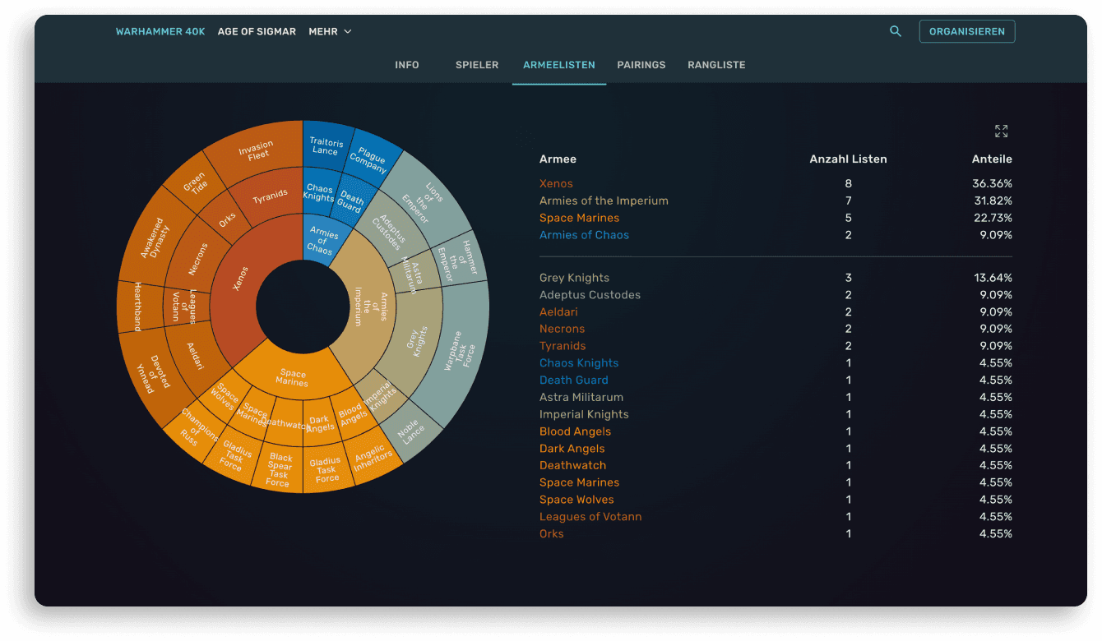Select the RANGLISTE tab

click(716, 65)
